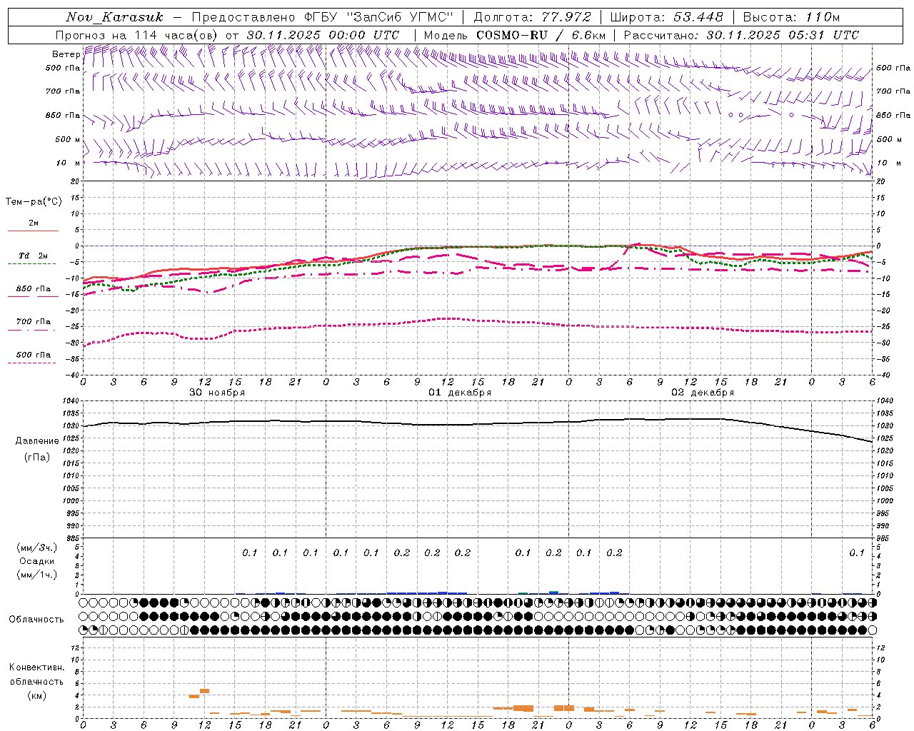
Task: Click the computed time Рассчитано: 30.11.2025 05:31 UTC
Action: click(x=741, y=35)
